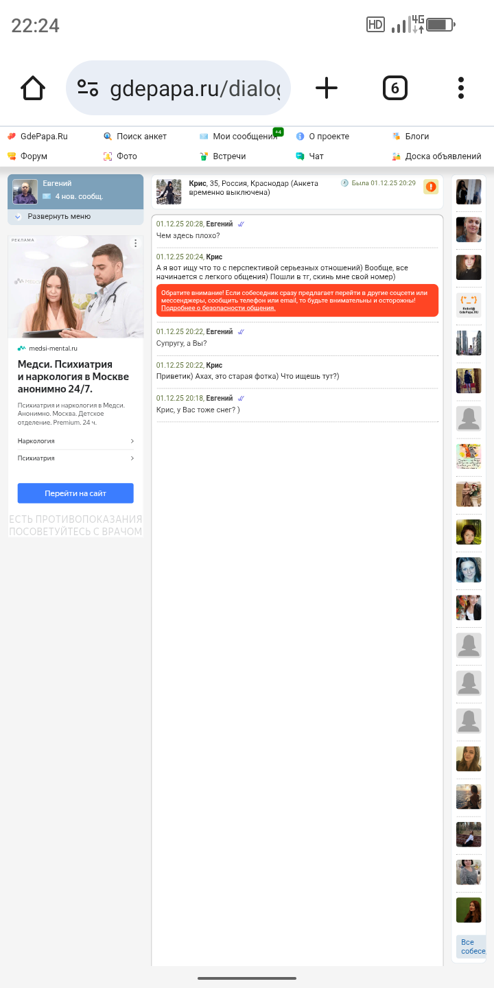
Task: Click Крис's profile photo thumbnail
Action: coord(169,191)
